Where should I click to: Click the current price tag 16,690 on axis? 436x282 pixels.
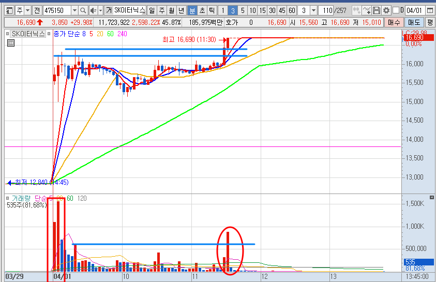tap(419, 38)
